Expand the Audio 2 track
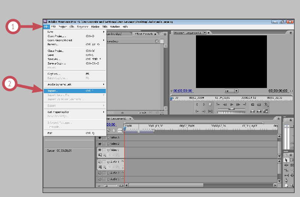 pyautogui.click(x=108, y=173)
